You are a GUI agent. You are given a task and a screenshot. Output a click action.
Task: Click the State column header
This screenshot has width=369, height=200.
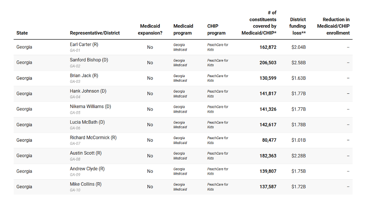[x=22, y=33]
